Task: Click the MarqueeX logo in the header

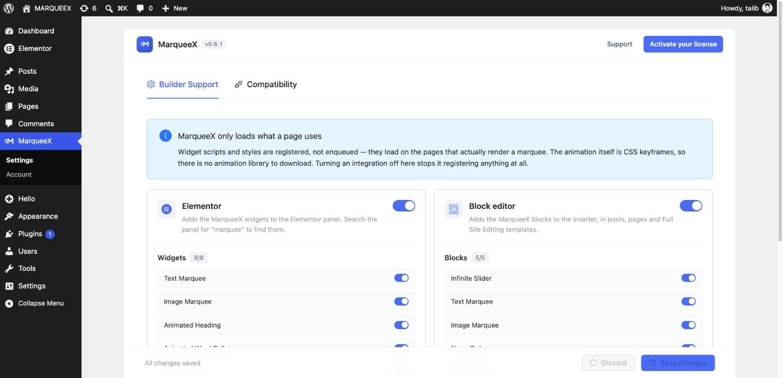Action: pyautogui.click(x=145, y=44)
